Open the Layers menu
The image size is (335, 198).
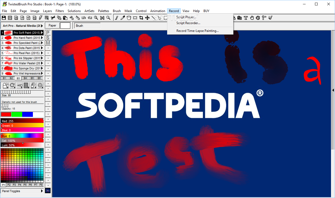pos(48,11)
